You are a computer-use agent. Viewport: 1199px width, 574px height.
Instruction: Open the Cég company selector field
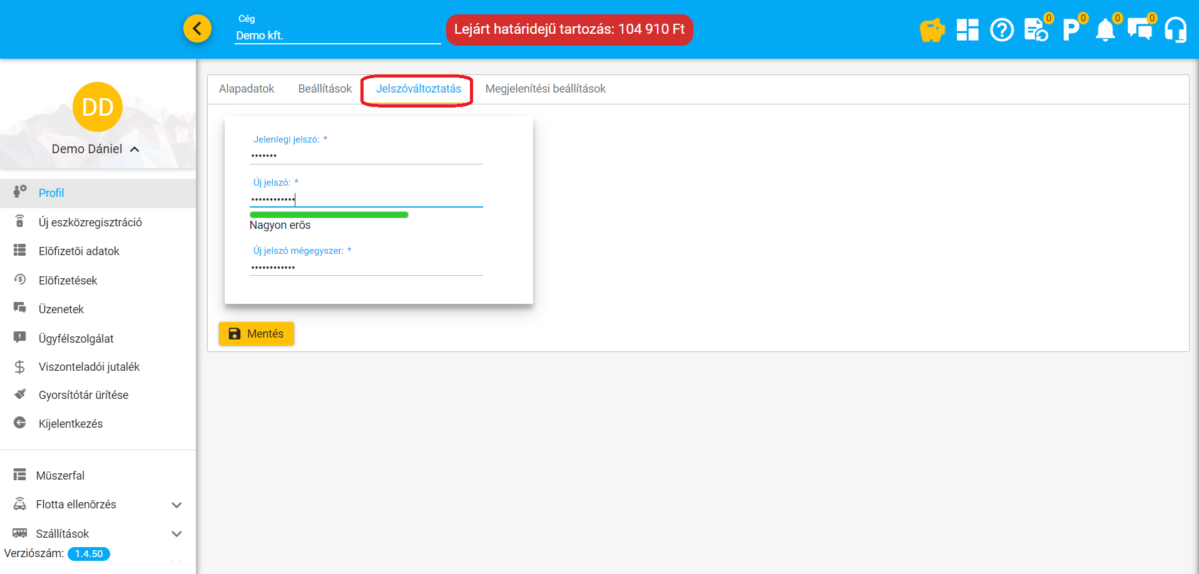(x=337, y=36)
